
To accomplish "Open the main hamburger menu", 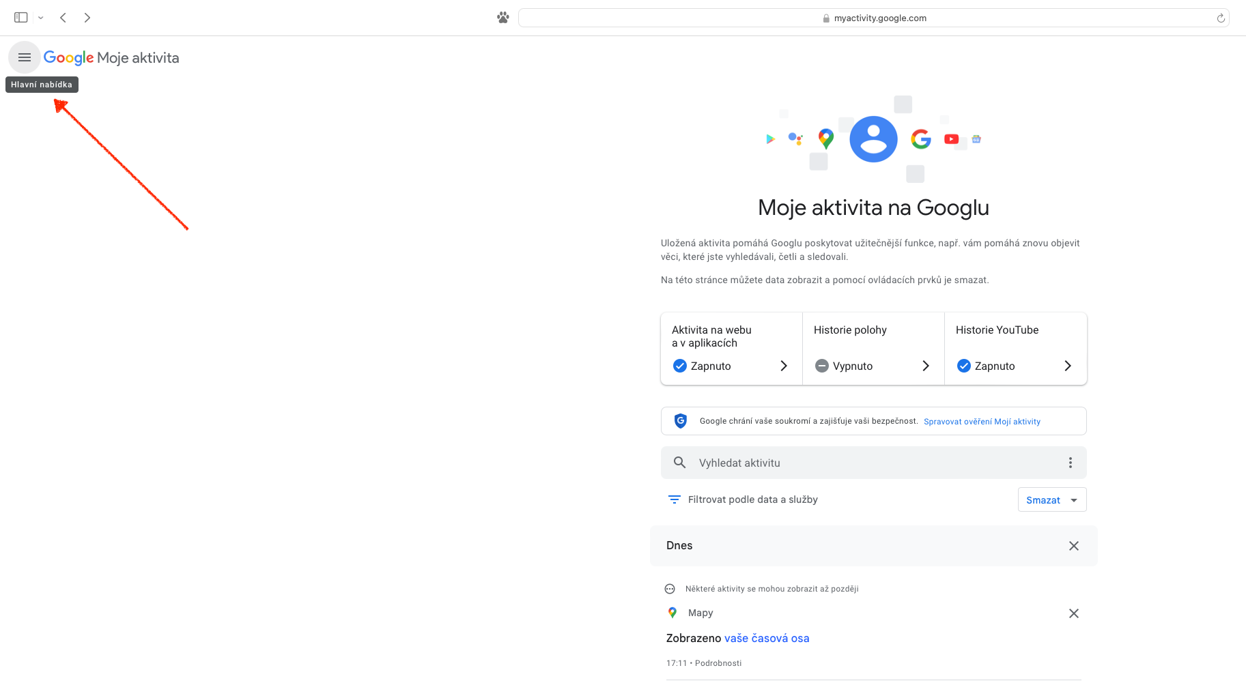I will pos(25,57).
